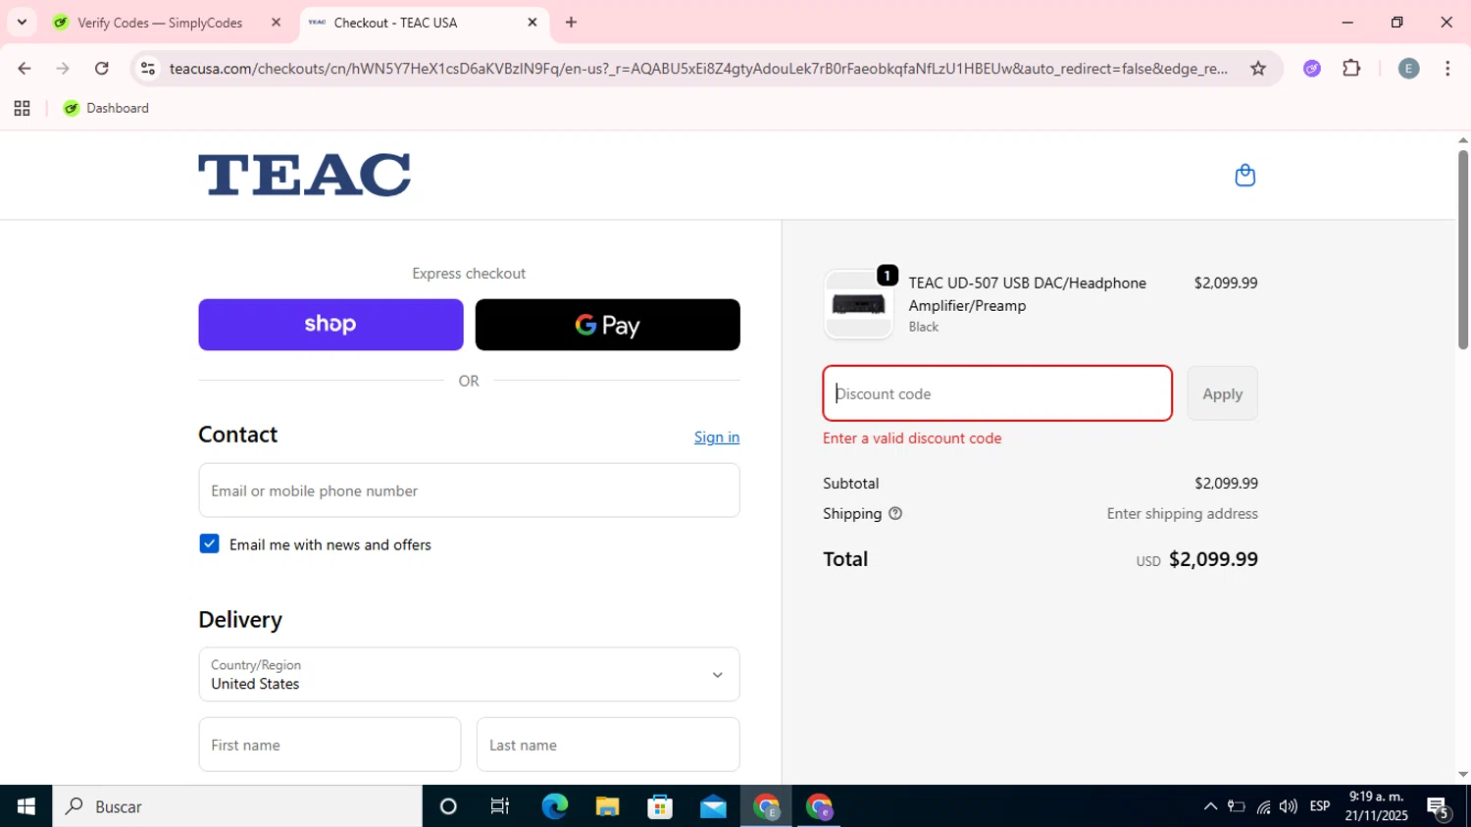1471x827 pixels.
Task: Pay with the Google Pay button
Action: pos(607,325)
